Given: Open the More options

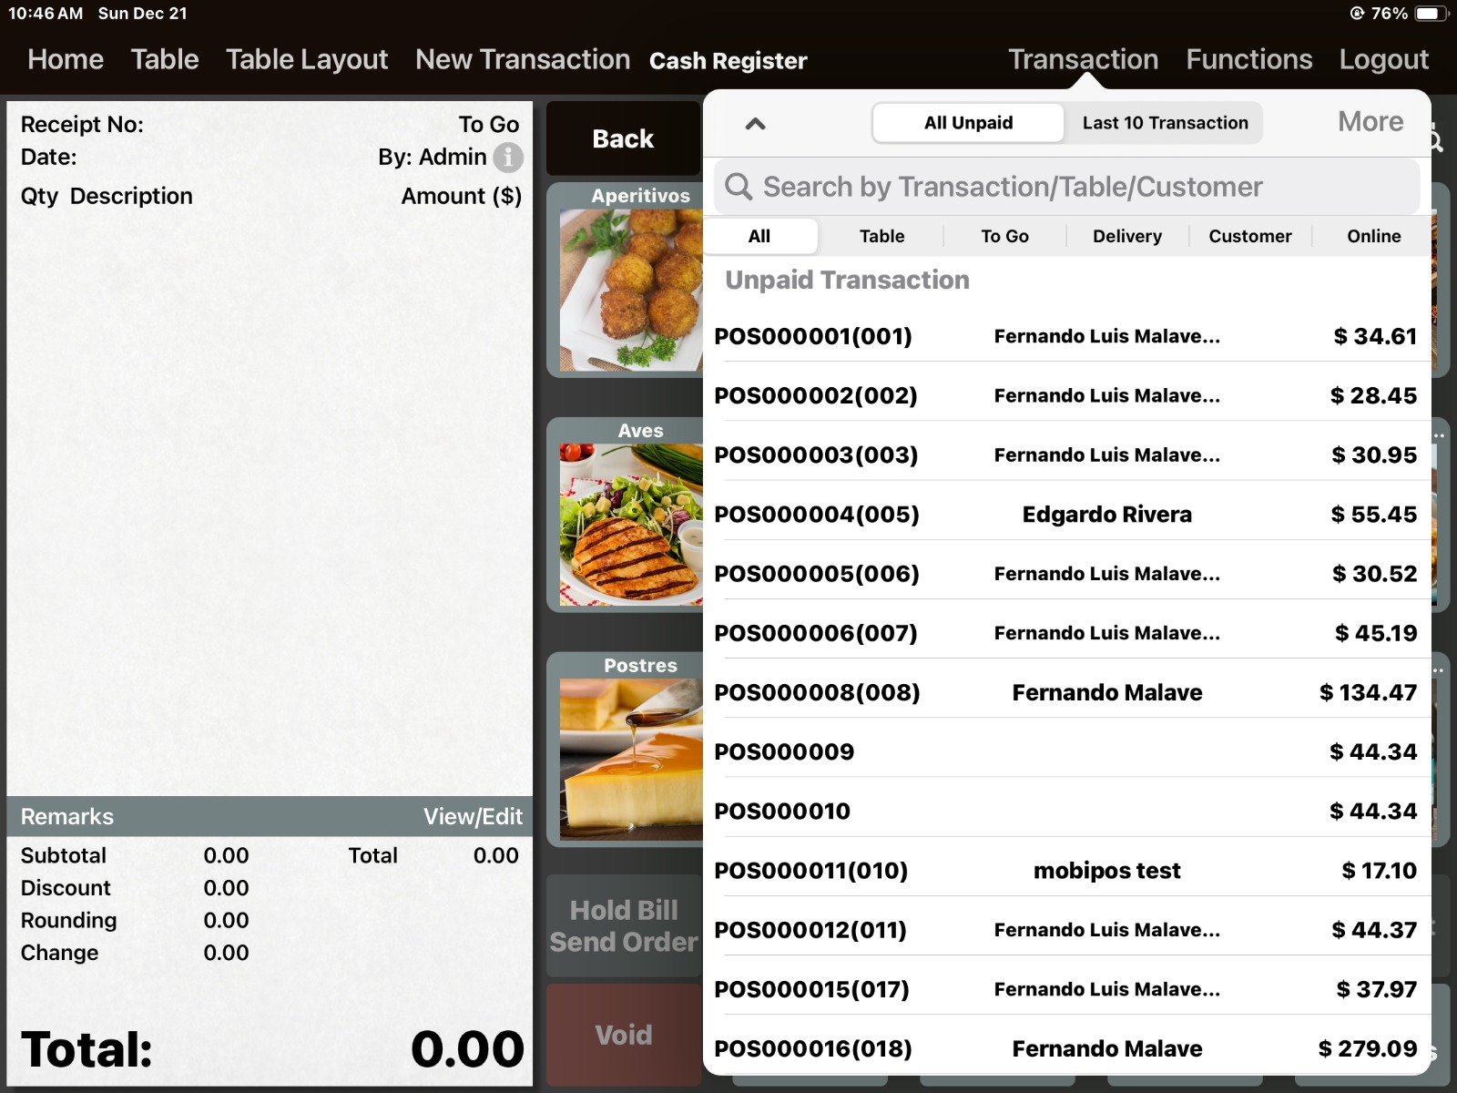Looking at the screenshot, I should (x=1370, y=122).
